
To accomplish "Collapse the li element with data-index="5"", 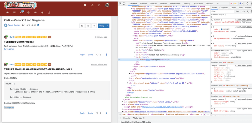I will pyautogui.click(x=131, y=22).
